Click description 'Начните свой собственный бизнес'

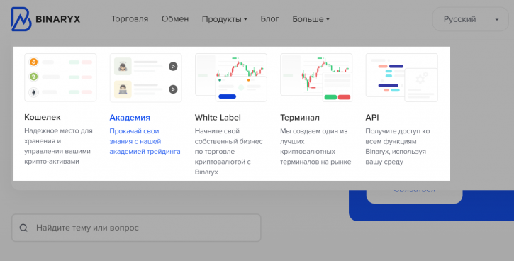(228, 152)
